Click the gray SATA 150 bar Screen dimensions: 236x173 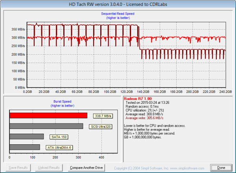click(26, 136)
